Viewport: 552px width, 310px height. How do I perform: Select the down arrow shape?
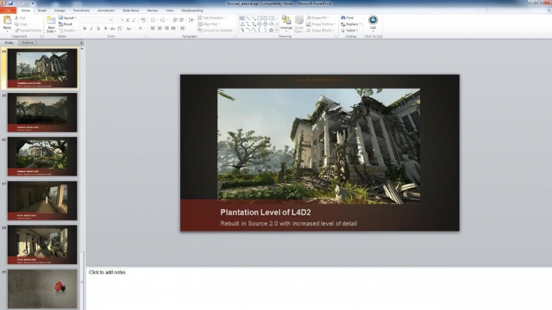(x=266, y=24)
